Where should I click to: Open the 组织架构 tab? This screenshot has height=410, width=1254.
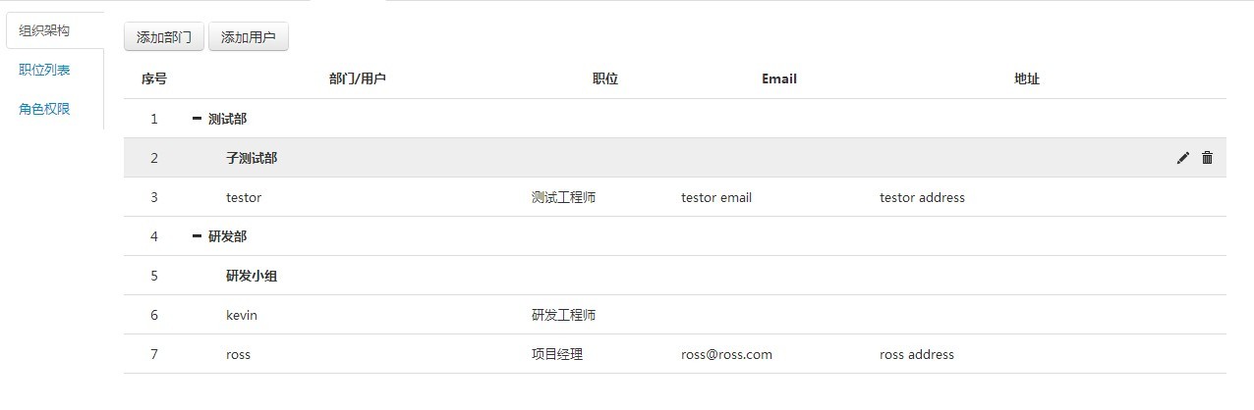pyautogui.click(x=44, y=30)
